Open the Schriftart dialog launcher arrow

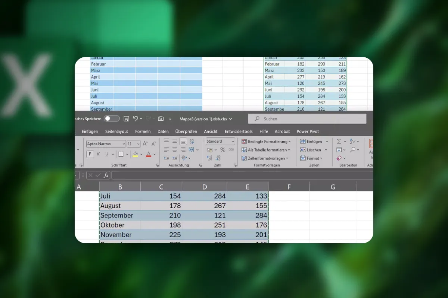157,165
